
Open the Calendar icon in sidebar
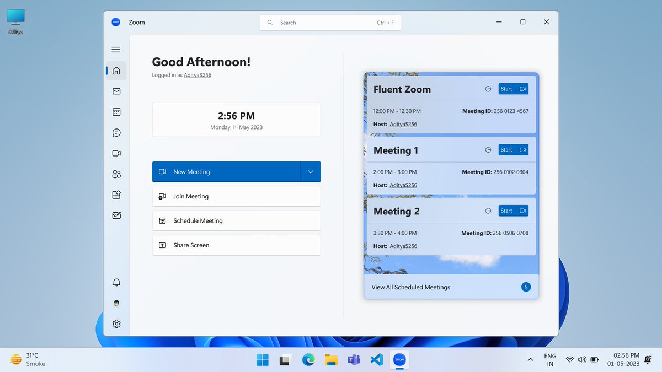coord(116,112)
